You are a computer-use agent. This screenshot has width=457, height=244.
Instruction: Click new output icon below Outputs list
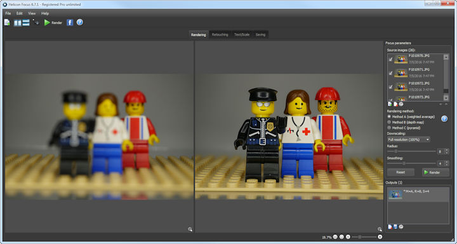coord(390,227)
